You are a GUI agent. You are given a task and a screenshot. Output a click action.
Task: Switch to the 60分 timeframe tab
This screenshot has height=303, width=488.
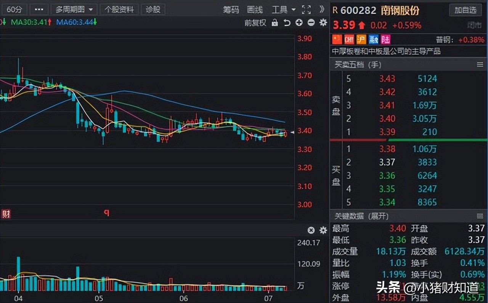(14, 10)
